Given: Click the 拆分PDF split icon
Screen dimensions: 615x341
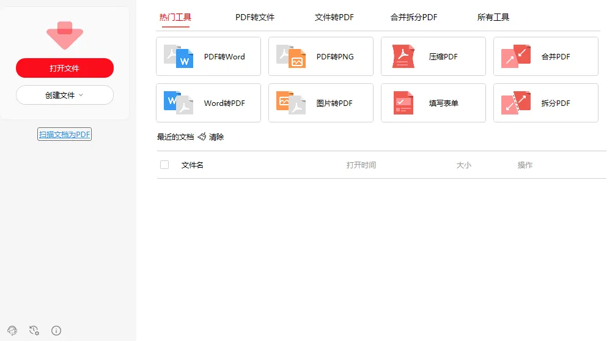Looking at the screenshot, I should click(516, 103).
